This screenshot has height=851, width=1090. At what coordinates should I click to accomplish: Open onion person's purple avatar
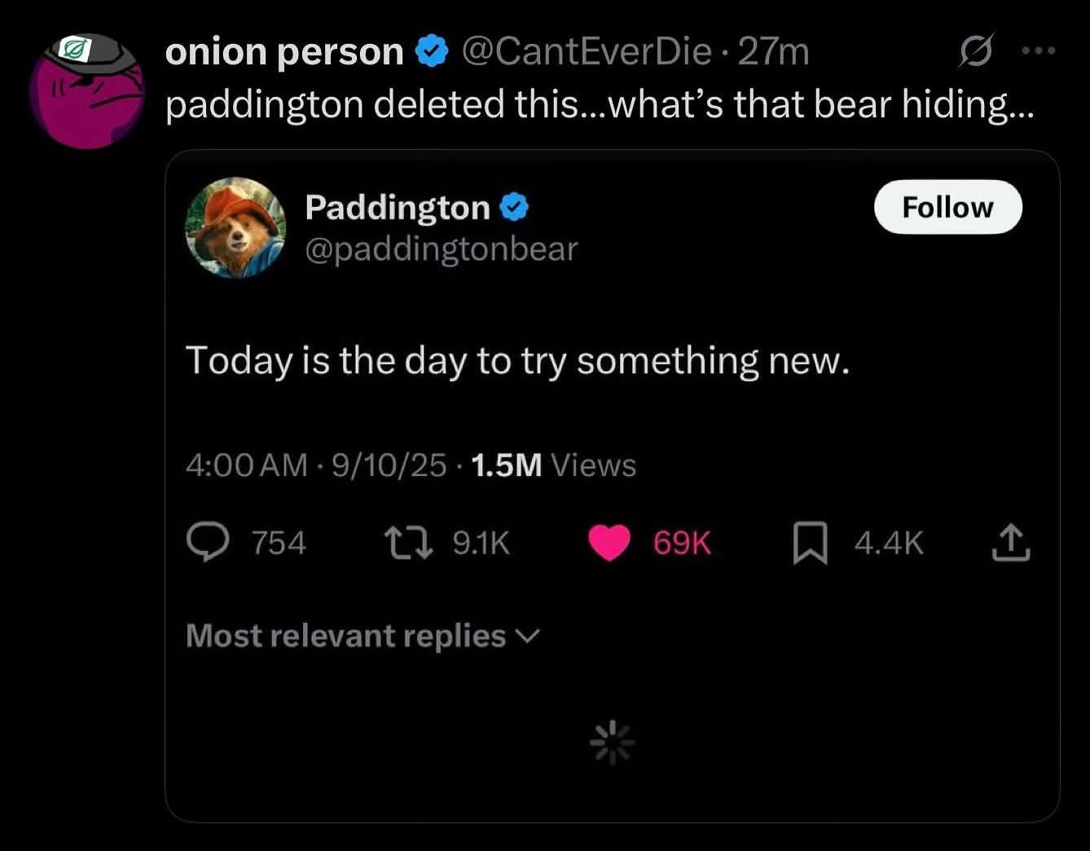pyautogui.click(x=87, y=90)
